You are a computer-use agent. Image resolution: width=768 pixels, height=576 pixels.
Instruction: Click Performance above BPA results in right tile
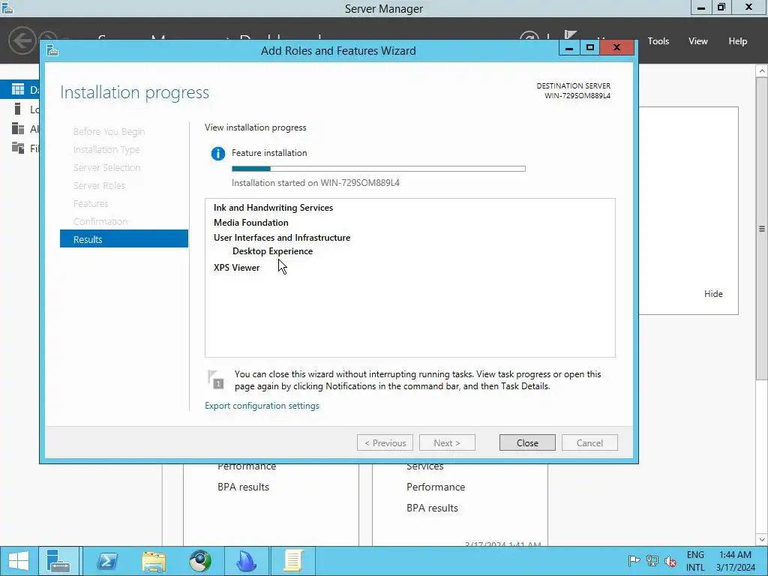[x=436, y=487]
